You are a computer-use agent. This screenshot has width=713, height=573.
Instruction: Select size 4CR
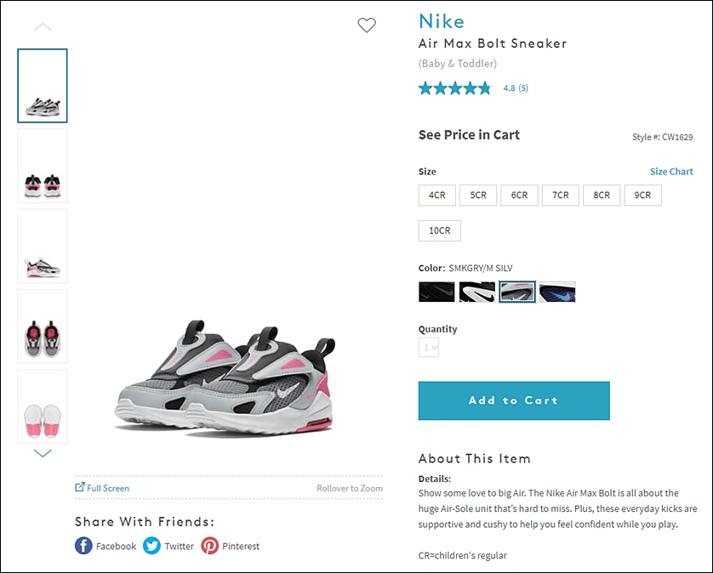coord(437,195)
